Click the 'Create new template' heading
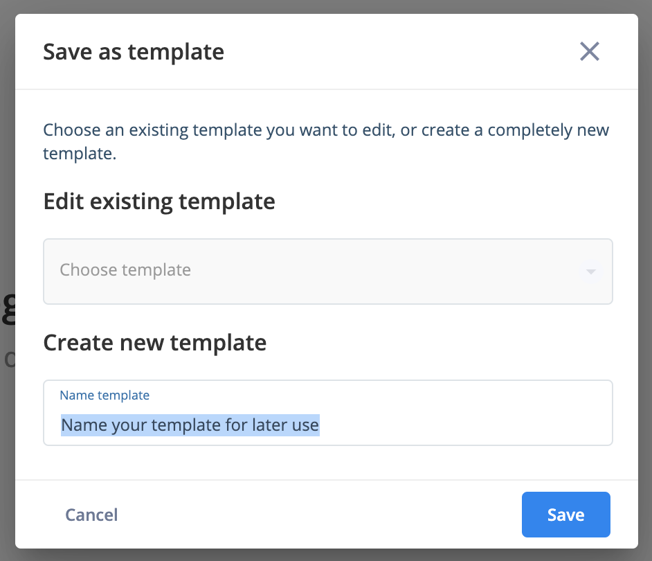The image size is (652, 561). (x=154, y=343)
